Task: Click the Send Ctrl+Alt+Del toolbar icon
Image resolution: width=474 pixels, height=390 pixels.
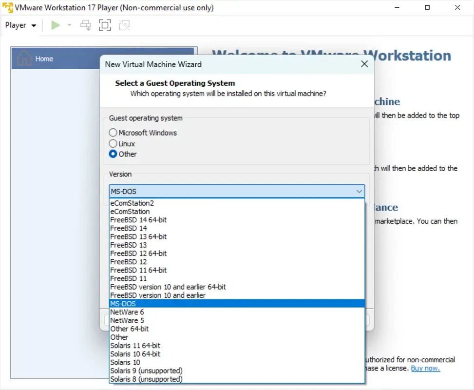Action: (x=86, y=25)
